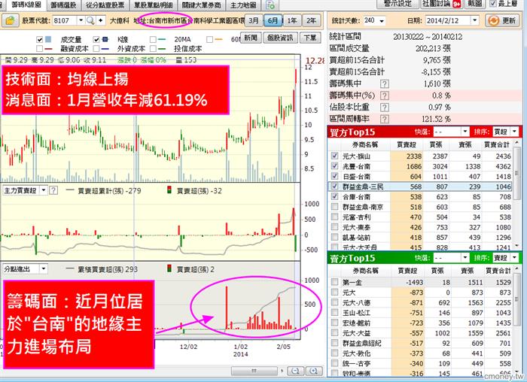
Task: Switch to the 籌碼選股 tab
Action: (63, 5)
